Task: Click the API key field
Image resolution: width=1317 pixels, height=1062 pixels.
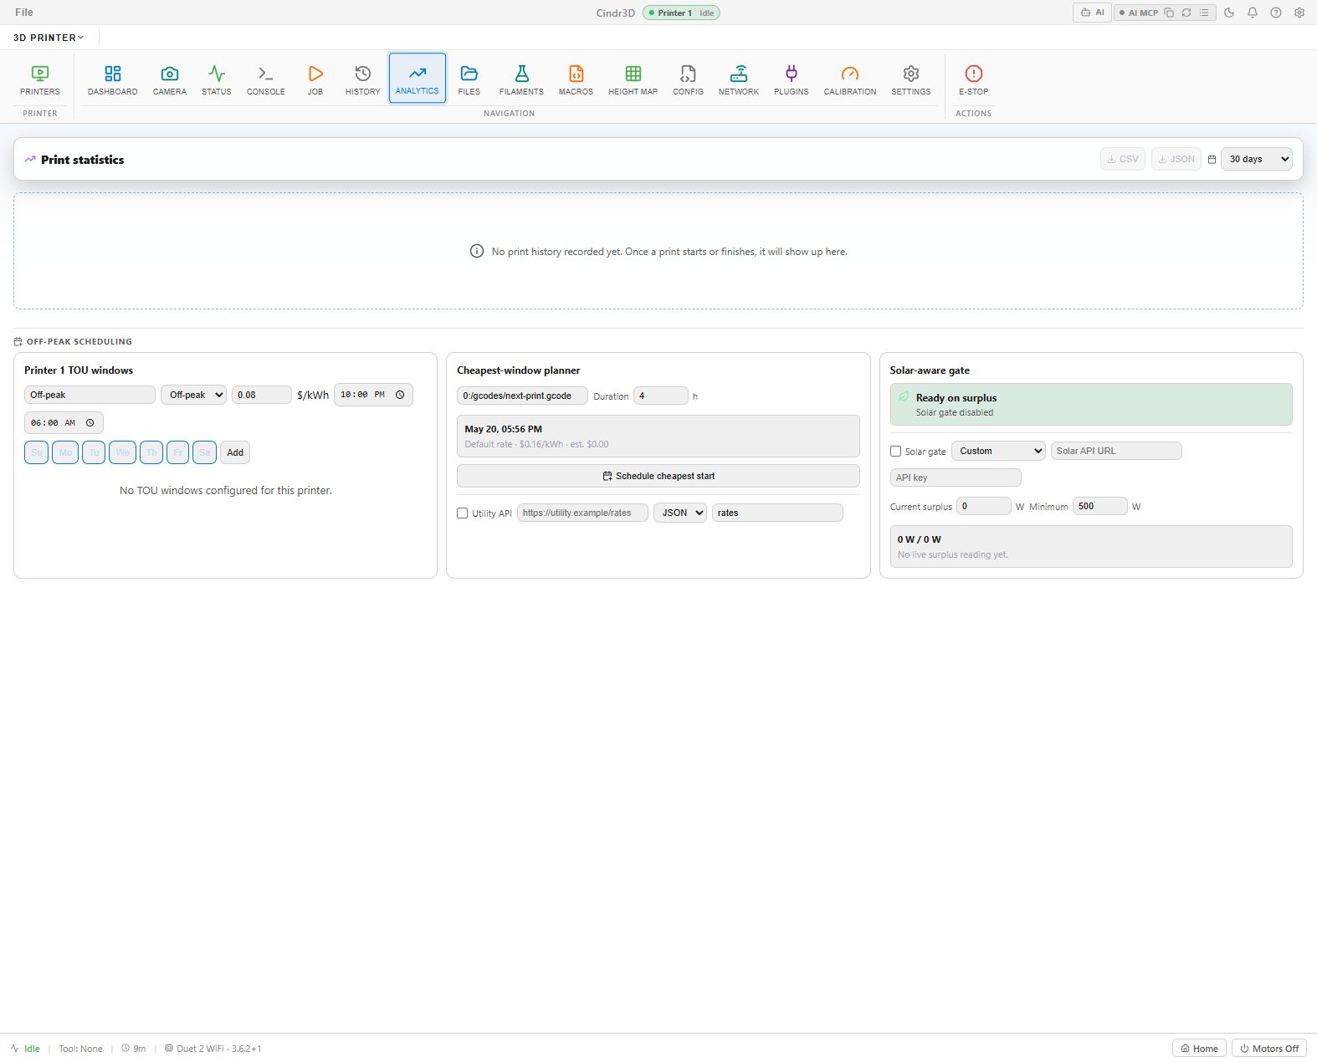Action: tap(956, 477)
